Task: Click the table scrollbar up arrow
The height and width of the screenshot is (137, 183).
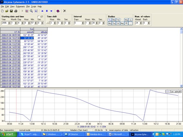Action: (x=181, y=29)
